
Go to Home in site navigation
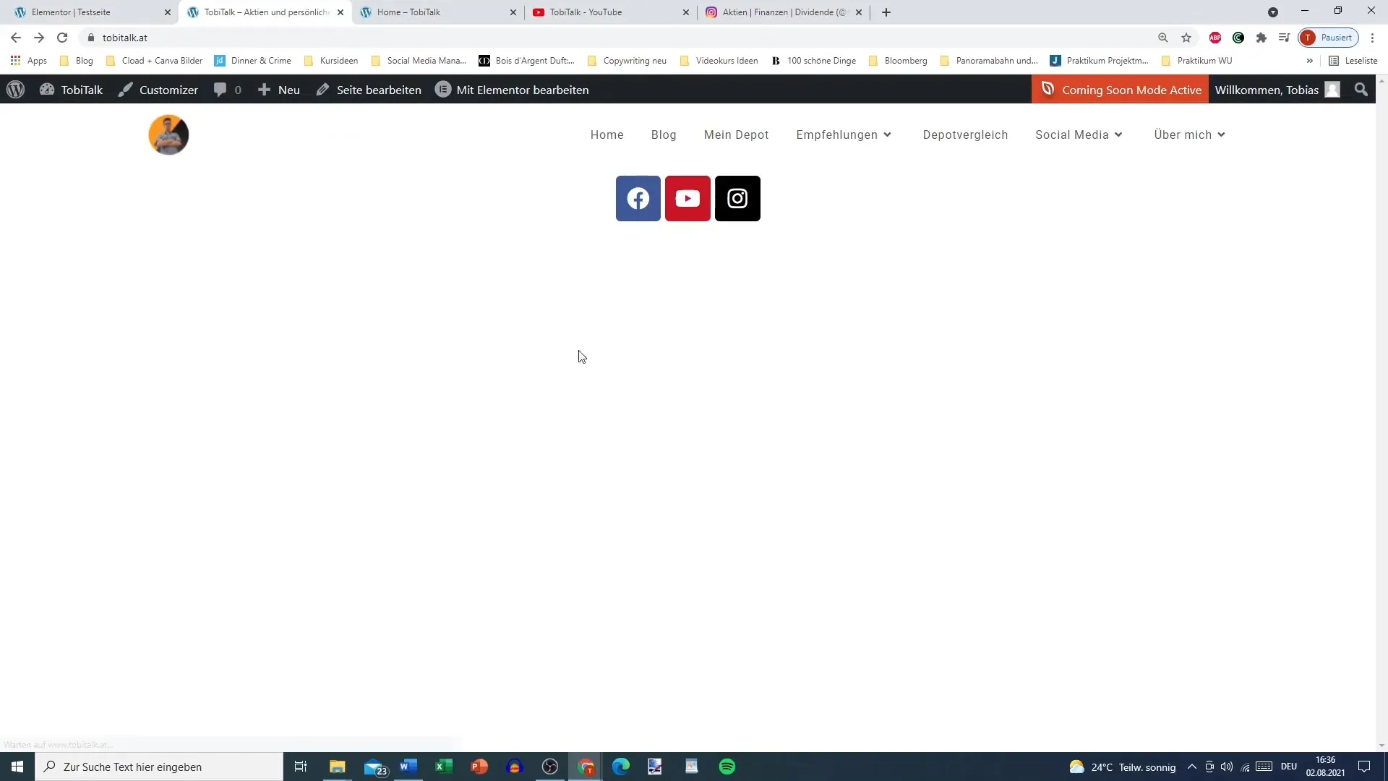point(607,135)
